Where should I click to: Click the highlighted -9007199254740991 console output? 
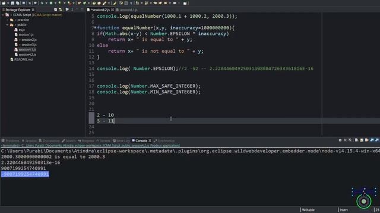click(25, 174)
